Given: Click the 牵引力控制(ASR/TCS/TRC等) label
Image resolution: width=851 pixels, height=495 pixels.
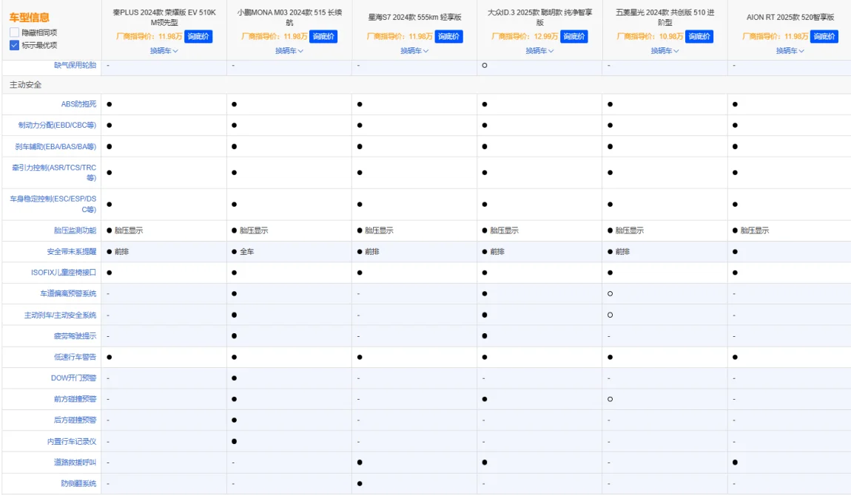Looking at the screenshot, I should 54,173.
